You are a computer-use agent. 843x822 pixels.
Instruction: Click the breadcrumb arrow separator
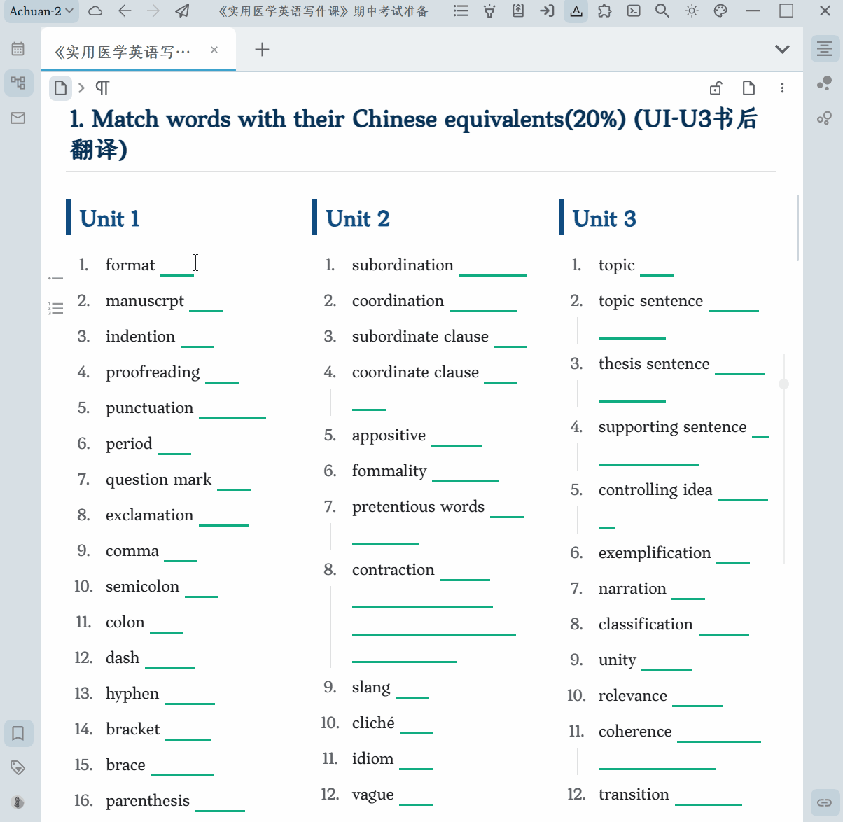81,88
